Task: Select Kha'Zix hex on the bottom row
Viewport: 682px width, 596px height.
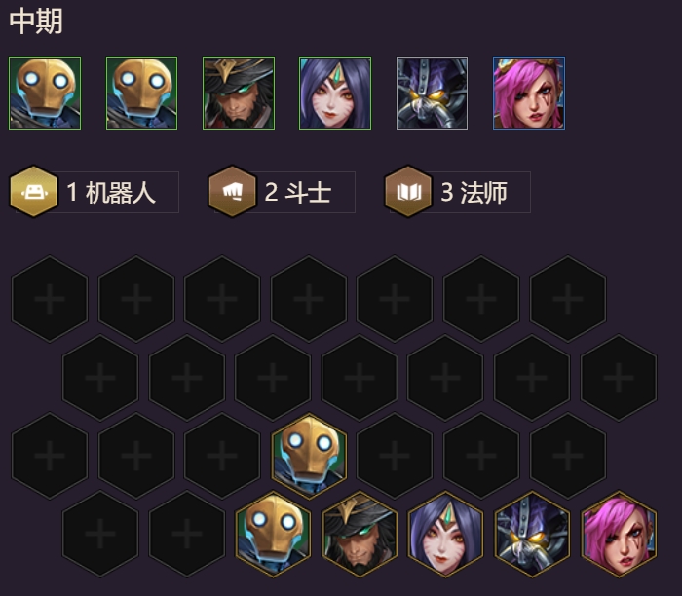Action: tap(532, 534)
